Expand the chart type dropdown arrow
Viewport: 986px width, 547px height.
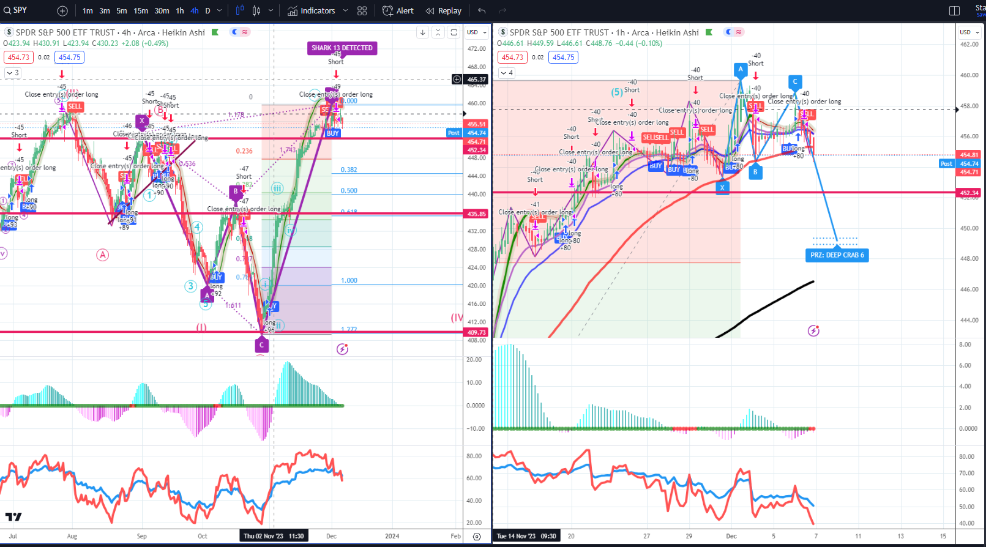pos(271,10)
